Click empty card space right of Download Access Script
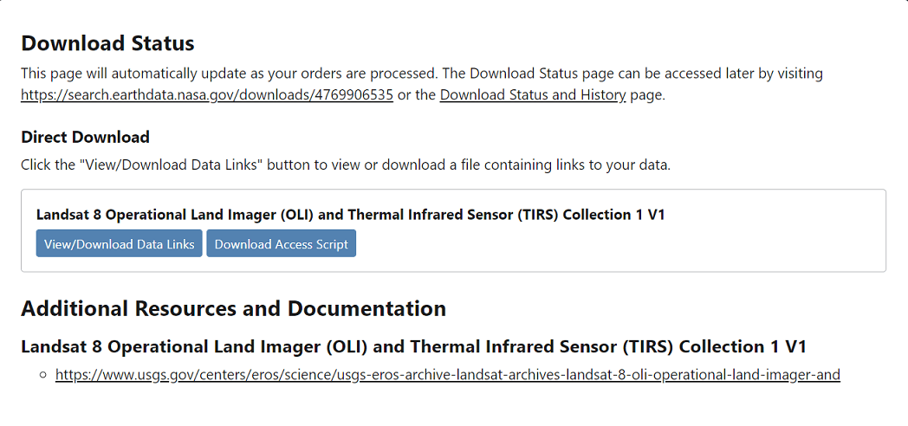 (x=619, y=243)
